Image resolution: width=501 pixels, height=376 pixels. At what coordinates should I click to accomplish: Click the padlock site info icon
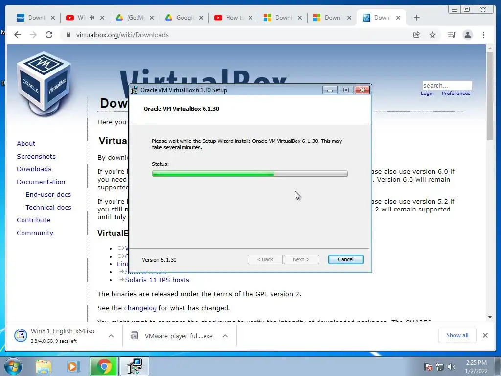click(x=68, y=35)
